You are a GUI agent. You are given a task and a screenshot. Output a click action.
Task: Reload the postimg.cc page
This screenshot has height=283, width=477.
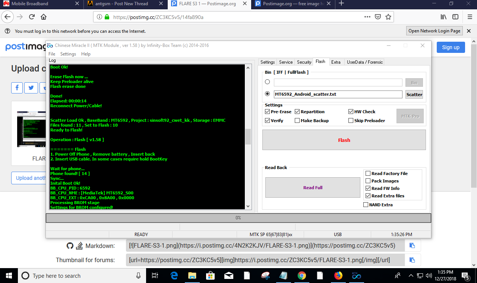32,17
